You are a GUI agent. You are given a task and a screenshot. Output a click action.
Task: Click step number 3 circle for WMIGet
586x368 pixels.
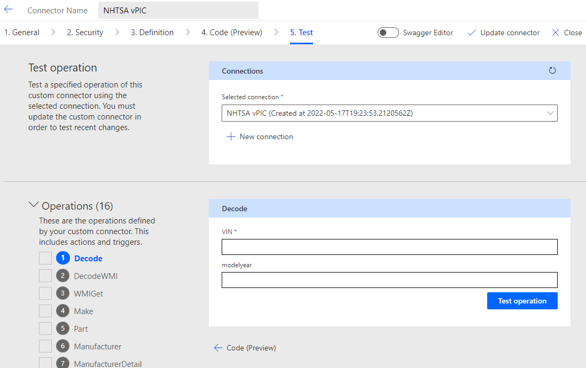(x=63, y=293)
